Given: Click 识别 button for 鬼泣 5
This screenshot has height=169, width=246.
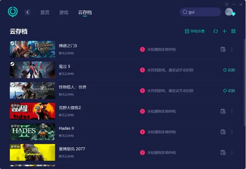Looking at the screenshot, I should [229, 70].
